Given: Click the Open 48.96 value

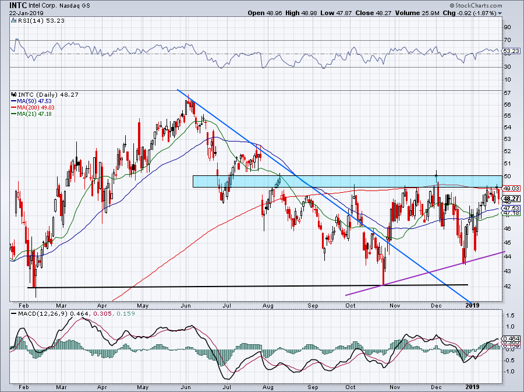Looking at the screenshot, I should (265, 13).
